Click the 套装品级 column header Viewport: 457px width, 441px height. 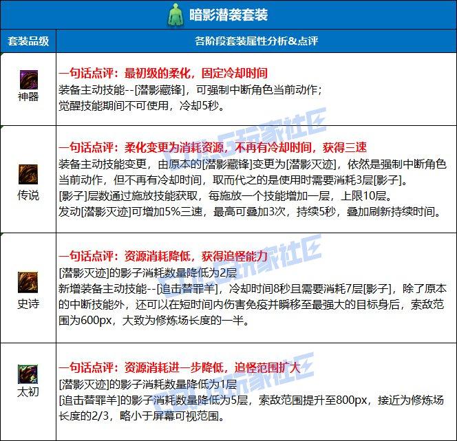point(28,41)
